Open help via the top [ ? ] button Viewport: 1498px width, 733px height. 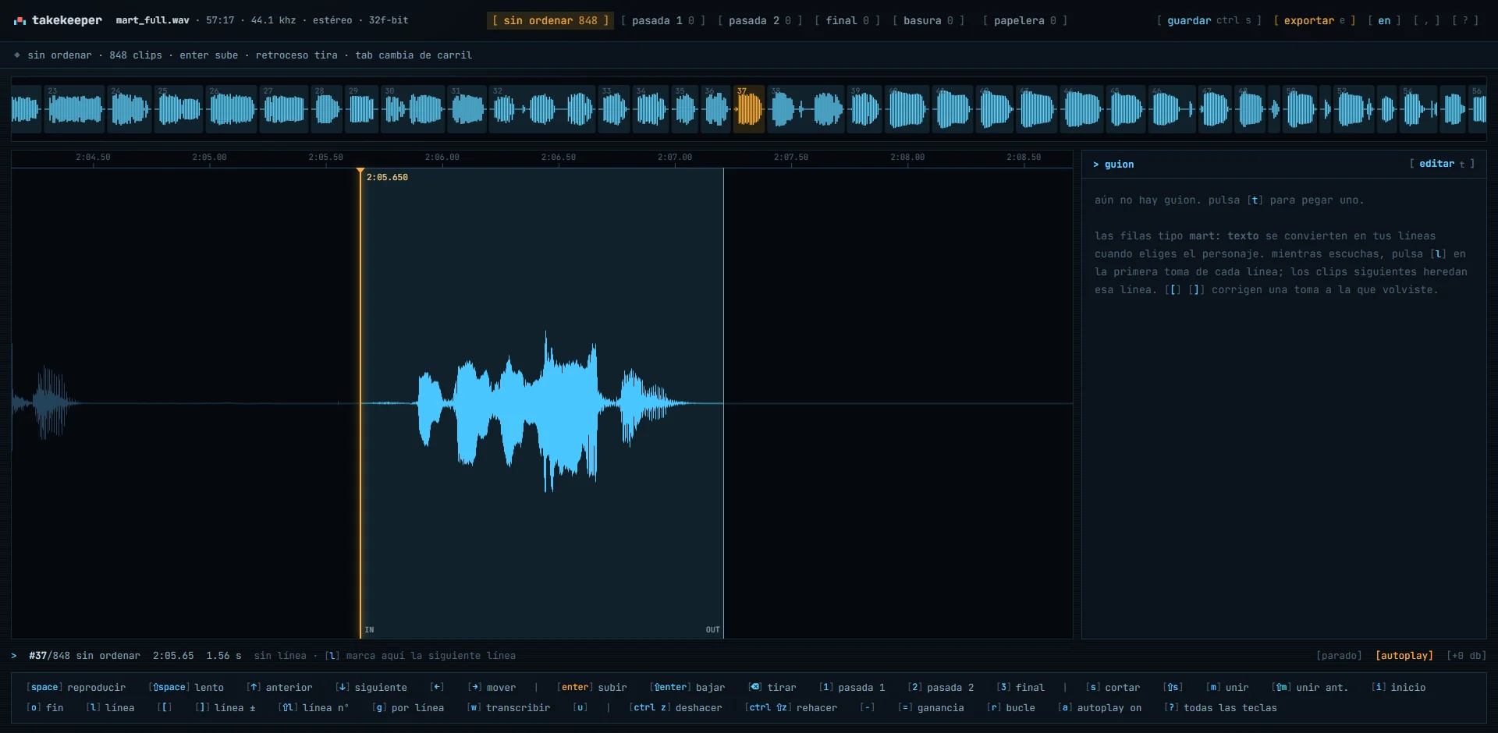pos(1465,20)
